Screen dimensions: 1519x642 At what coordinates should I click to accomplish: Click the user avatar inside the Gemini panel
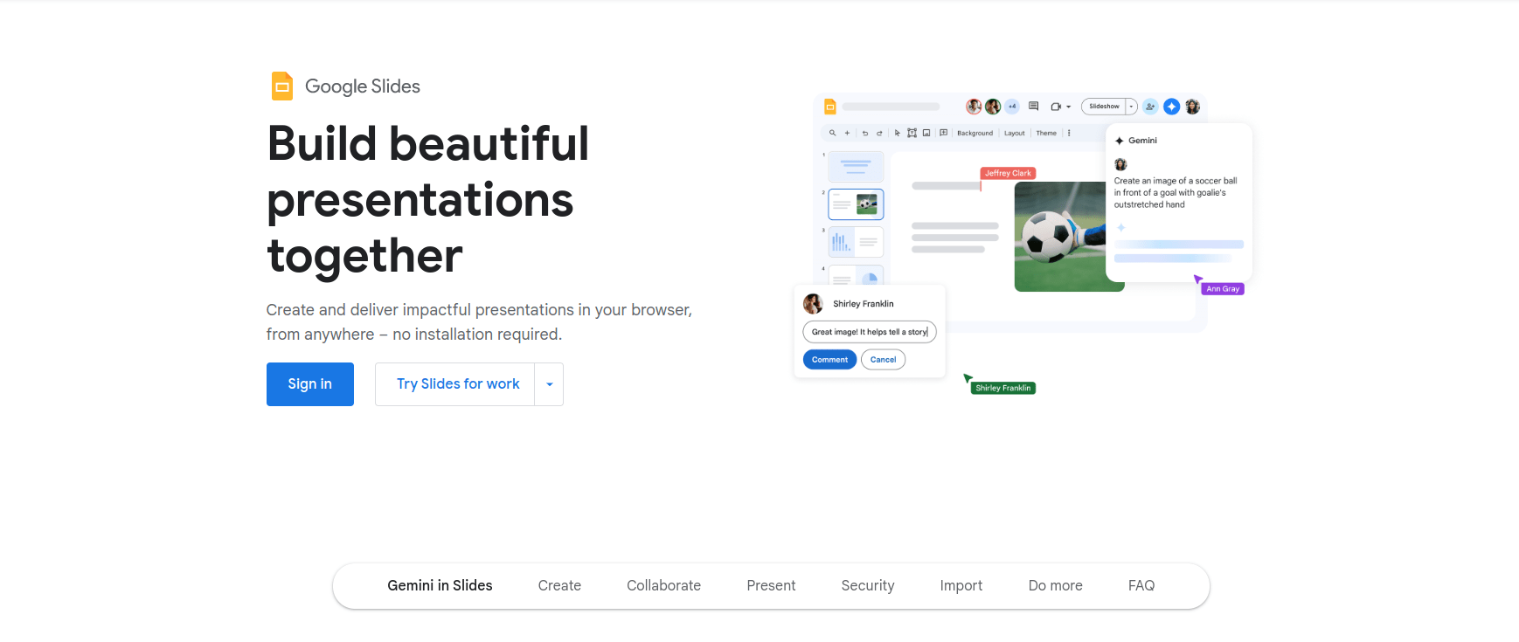(x=1120, y=164)
